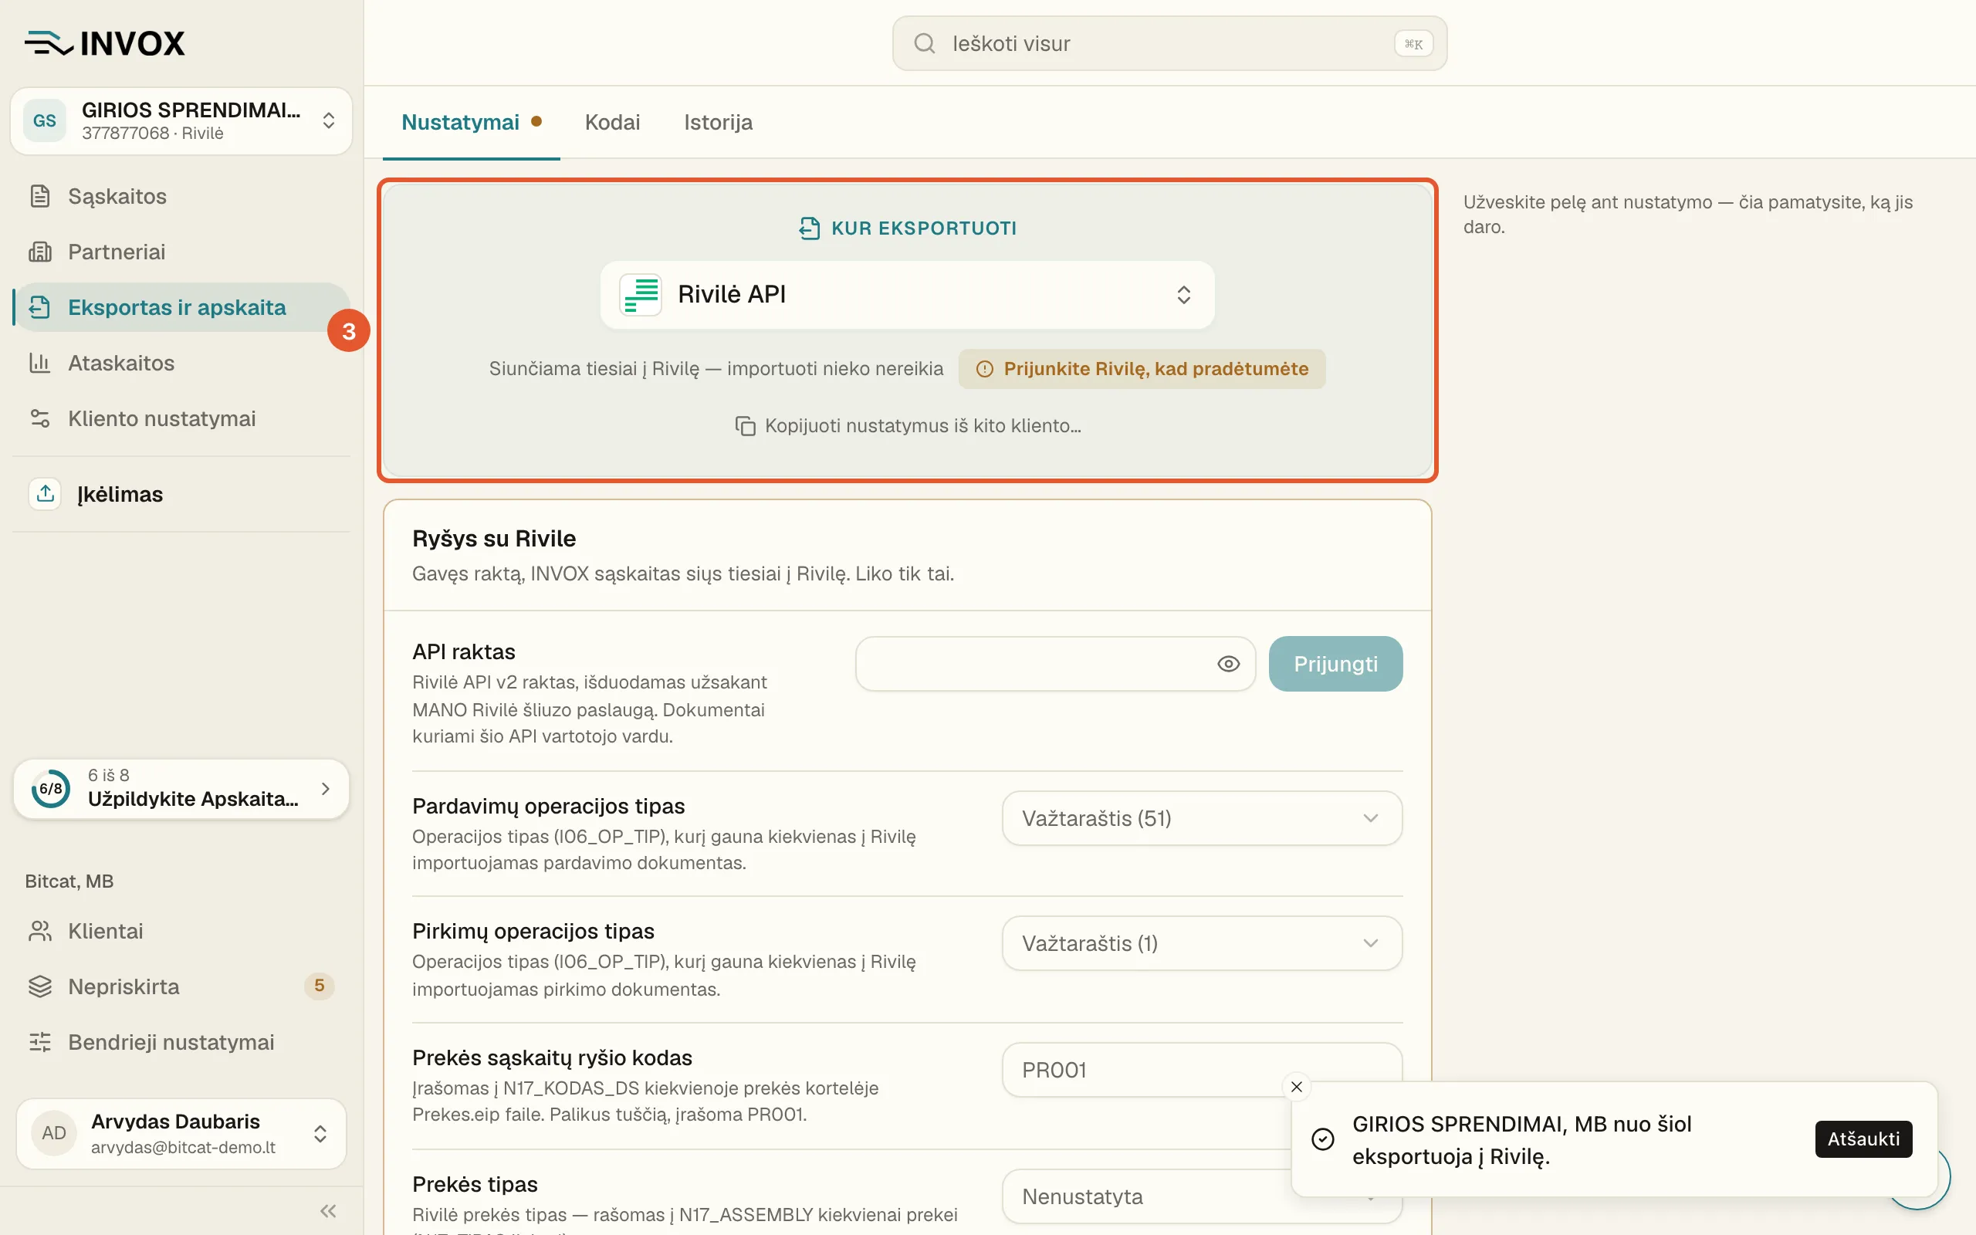Expand the Rivilė API export selector
This screenshot has height=1235, width=1976.
point(907,295)
